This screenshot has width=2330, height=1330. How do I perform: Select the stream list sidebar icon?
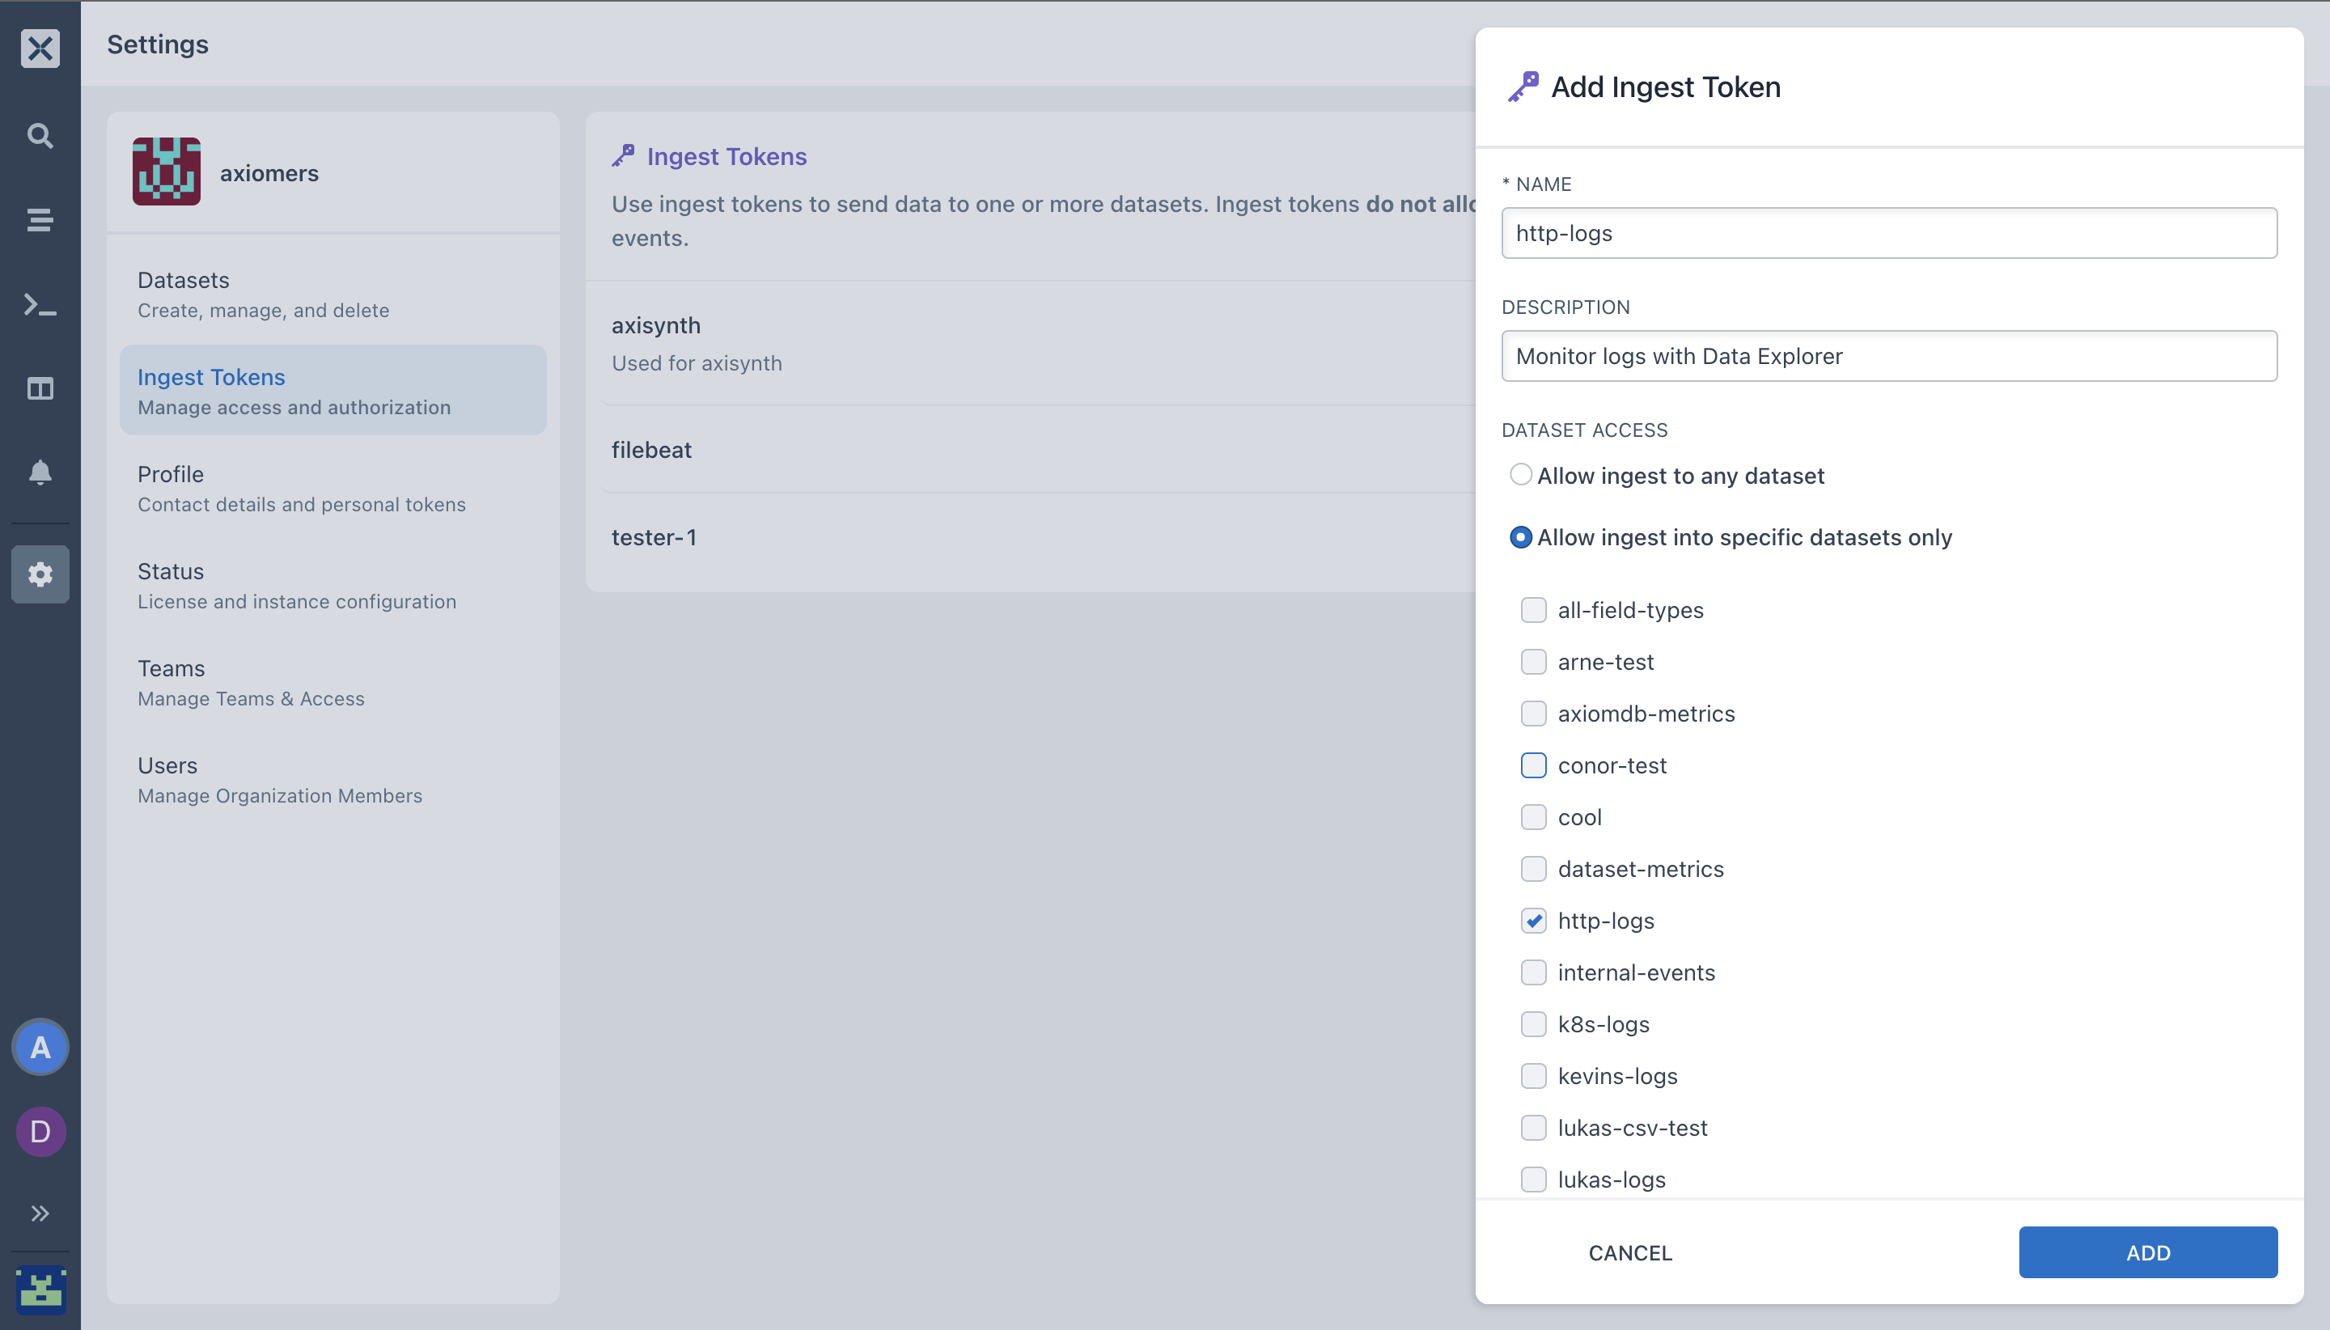click(40, 219)
